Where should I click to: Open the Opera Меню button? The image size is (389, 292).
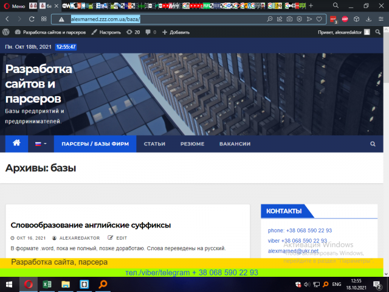pyautogui.click(x=15, y=6)
